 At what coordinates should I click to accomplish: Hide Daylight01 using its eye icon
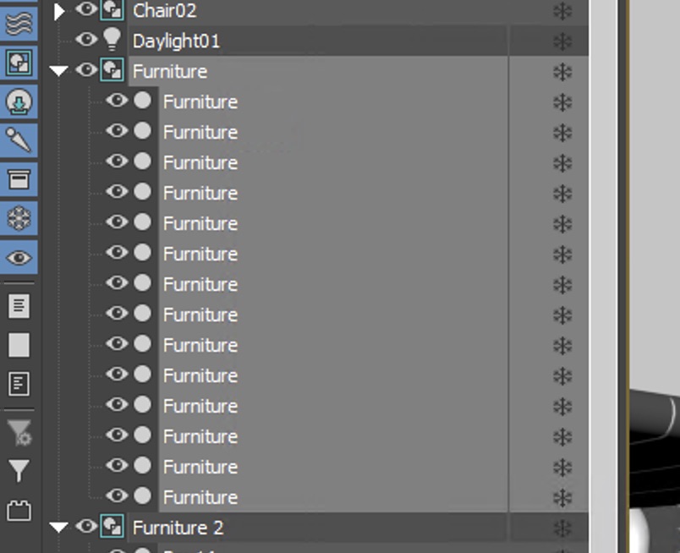click(x=86, y=40)
